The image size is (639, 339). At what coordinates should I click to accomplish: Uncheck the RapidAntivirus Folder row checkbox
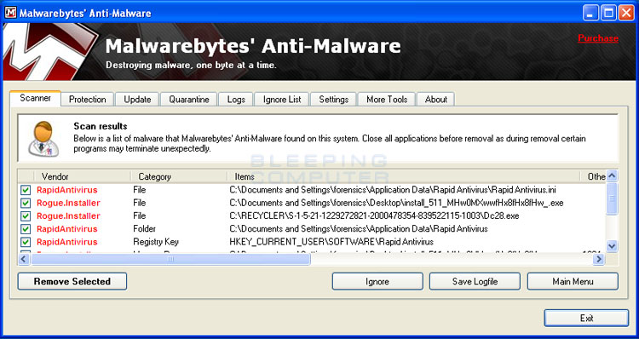[x=26, y=229]
